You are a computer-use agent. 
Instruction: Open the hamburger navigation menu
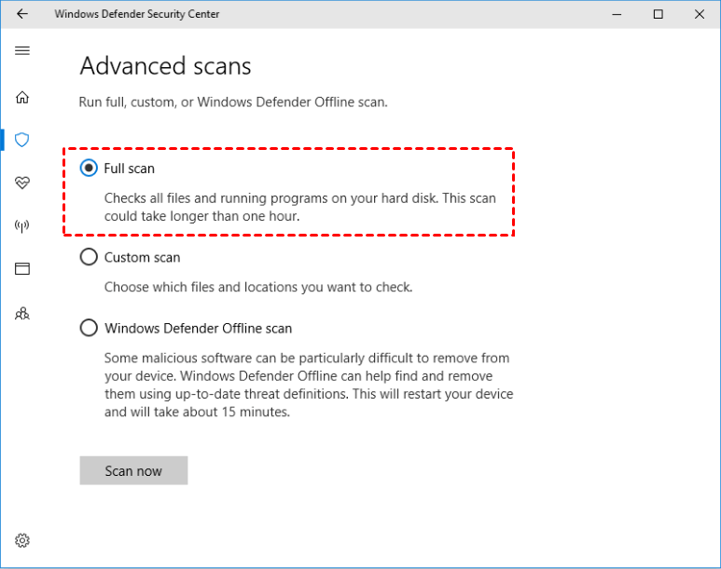[x=22, y=50]
